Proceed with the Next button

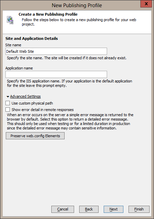pos(114,209)
